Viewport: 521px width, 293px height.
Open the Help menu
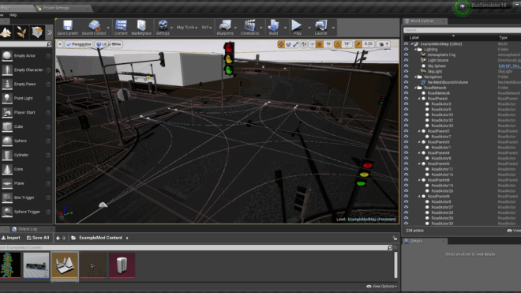13,15
